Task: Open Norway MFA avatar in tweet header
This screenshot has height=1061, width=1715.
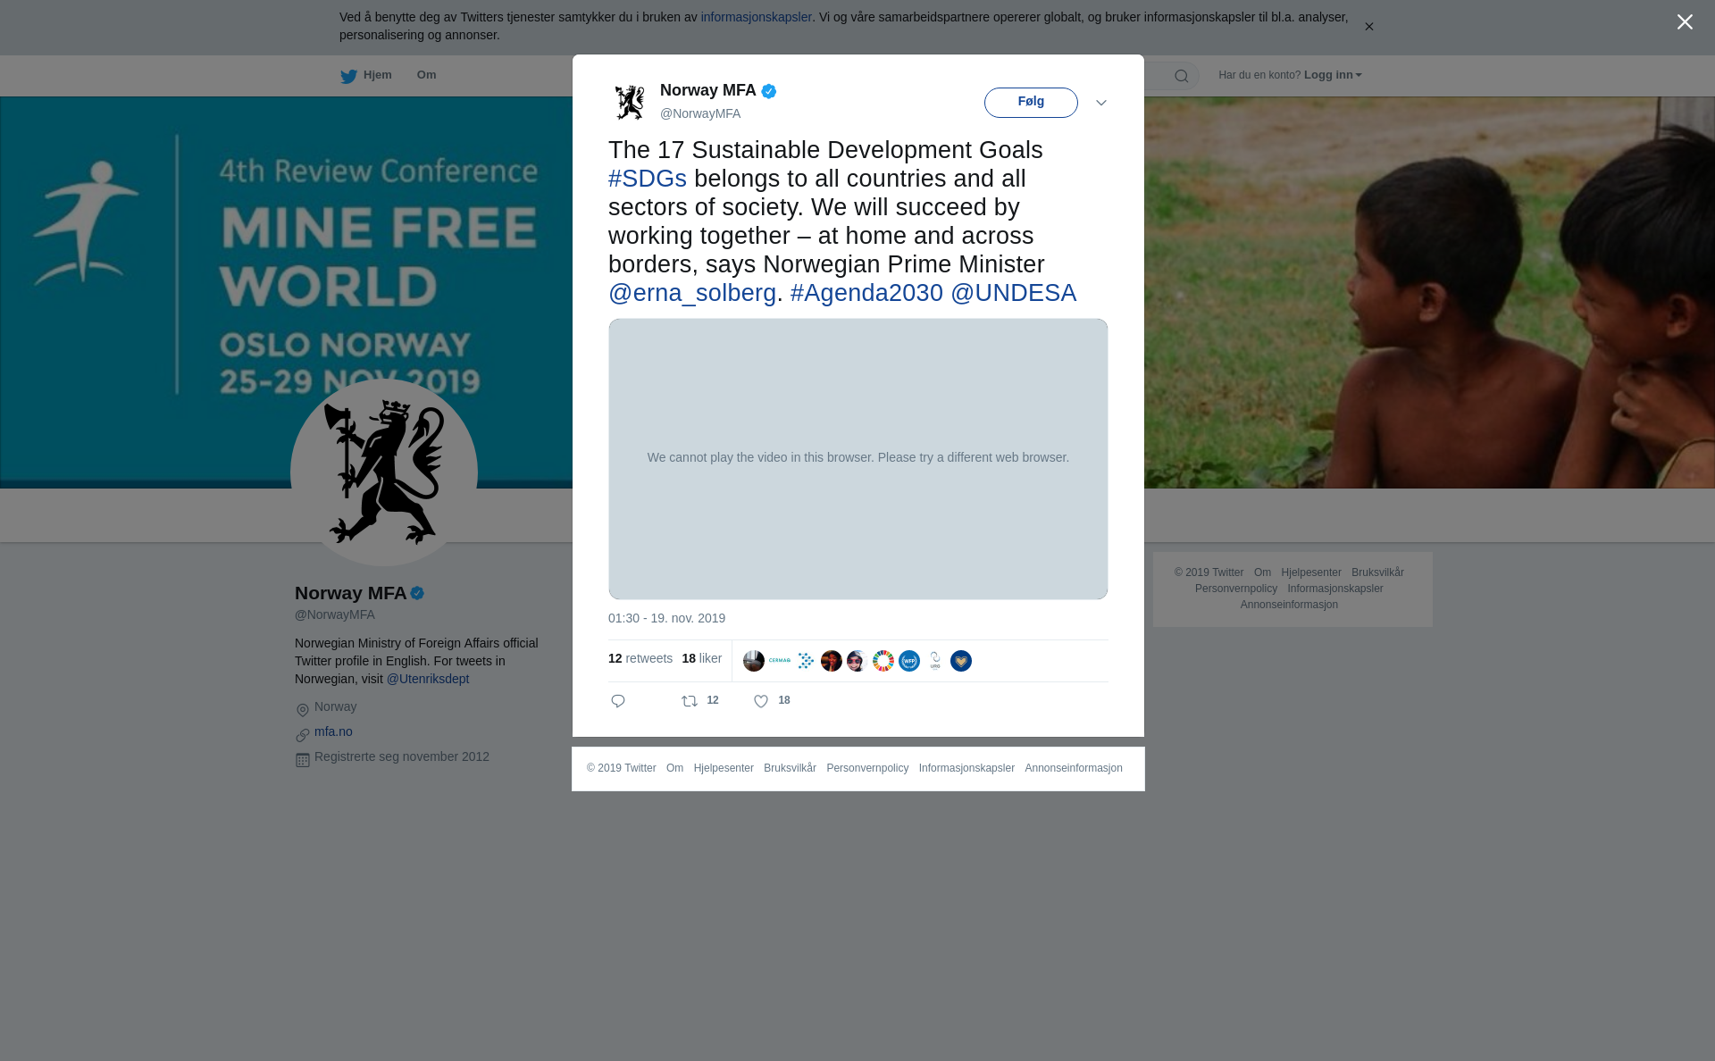Action: click(x=630, y=102)
